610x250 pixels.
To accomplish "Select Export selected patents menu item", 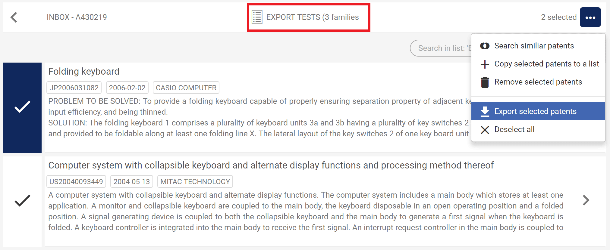I will click(535, 111).
